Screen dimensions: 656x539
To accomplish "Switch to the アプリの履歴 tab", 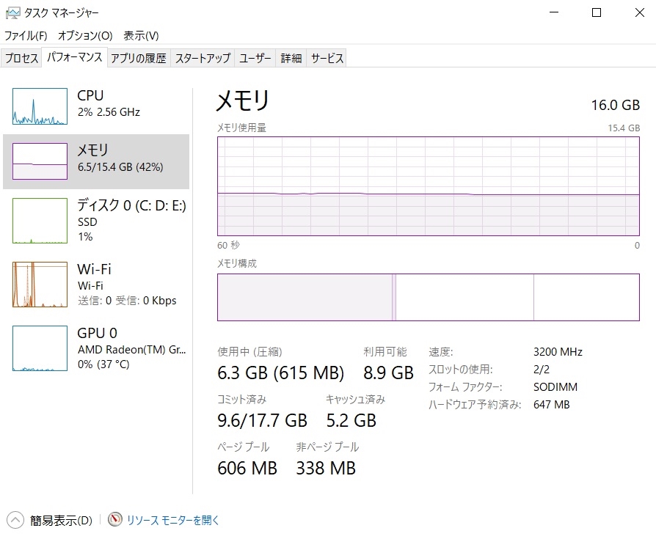I will click(139, 59).
